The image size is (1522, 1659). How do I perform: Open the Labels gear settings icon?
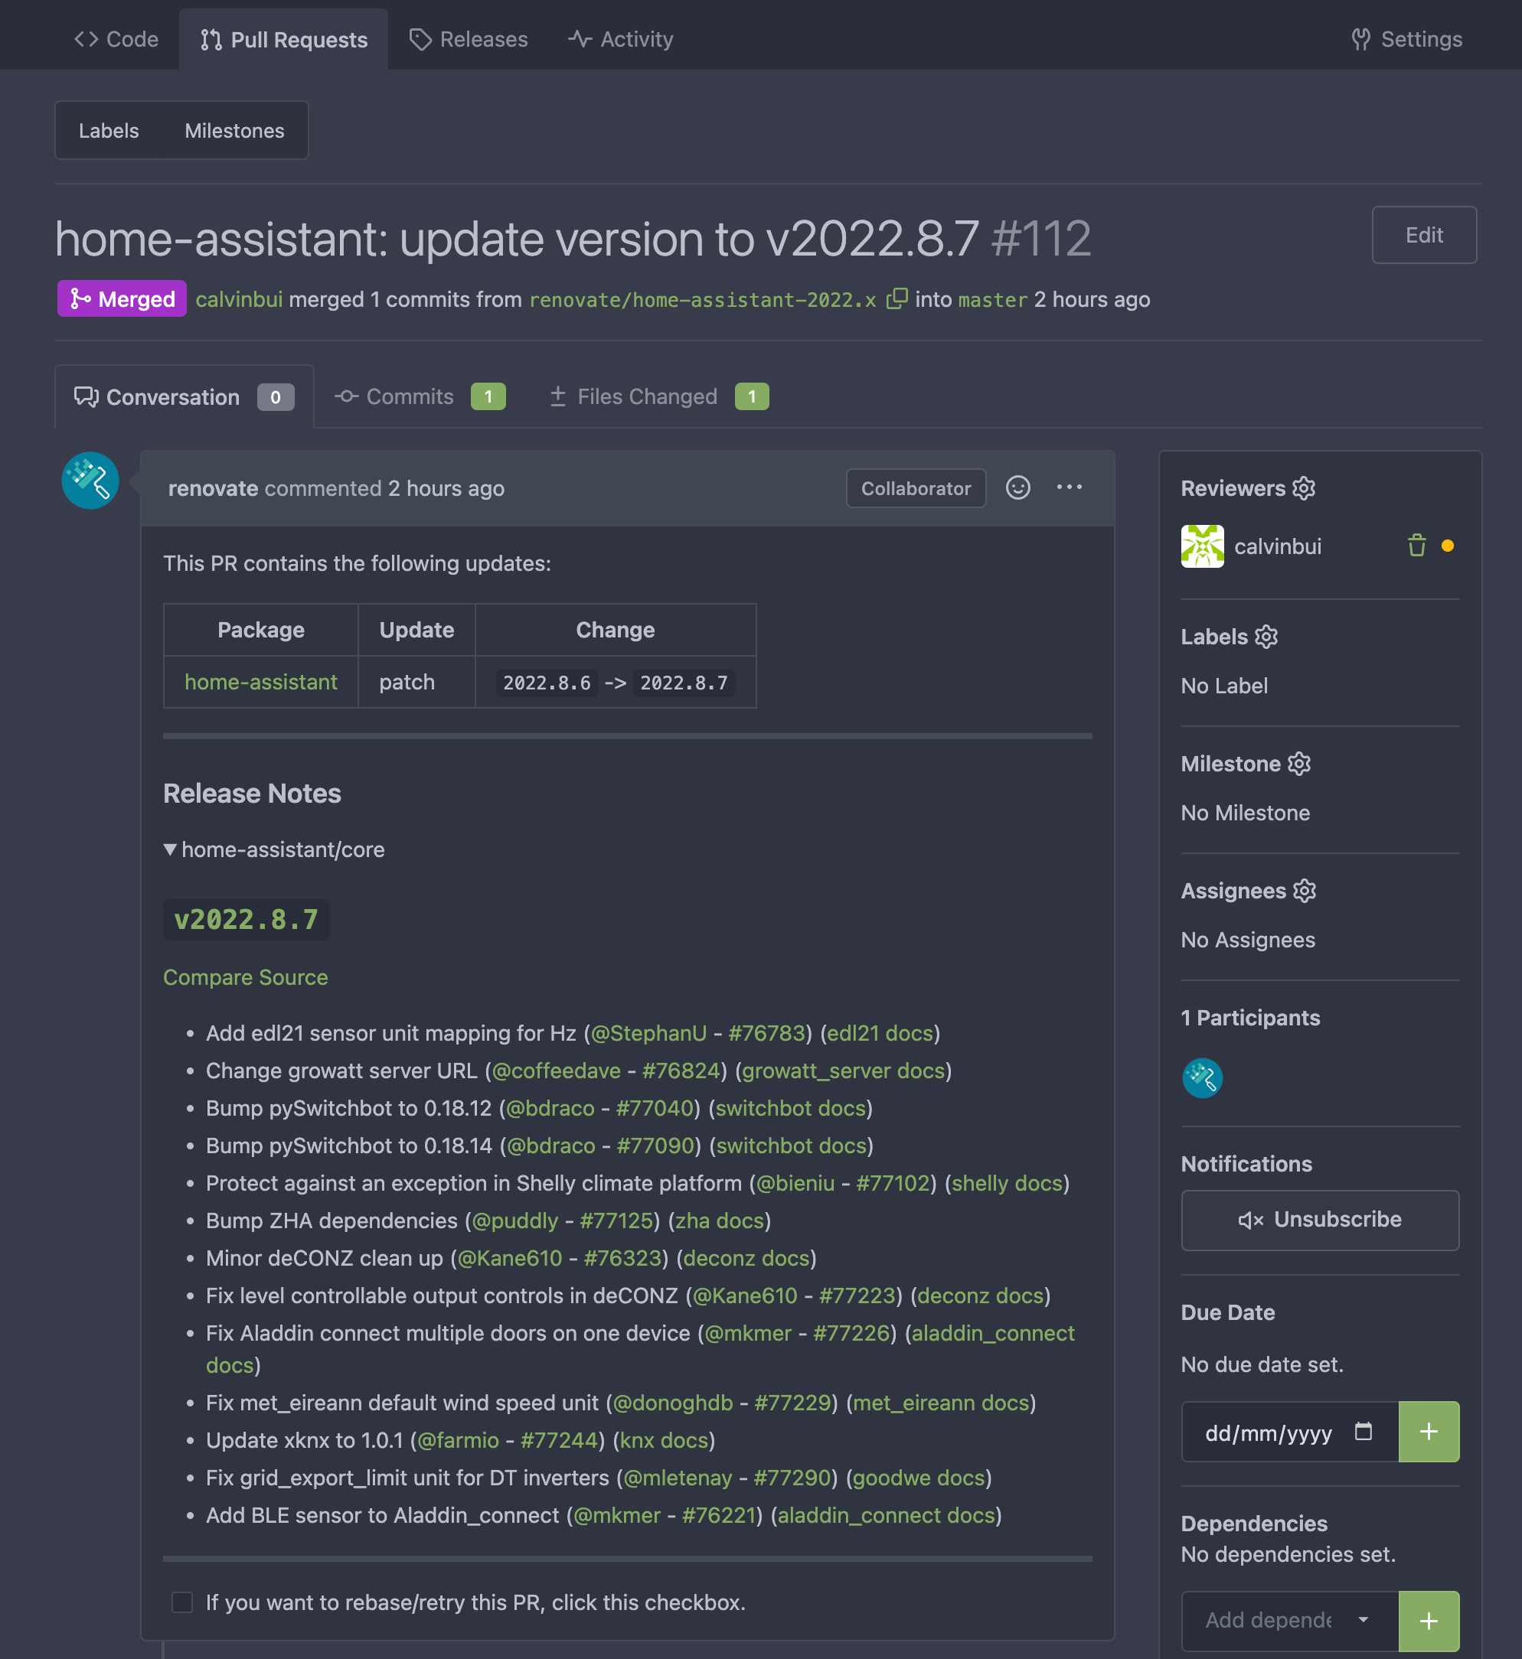pos(1266,637)
